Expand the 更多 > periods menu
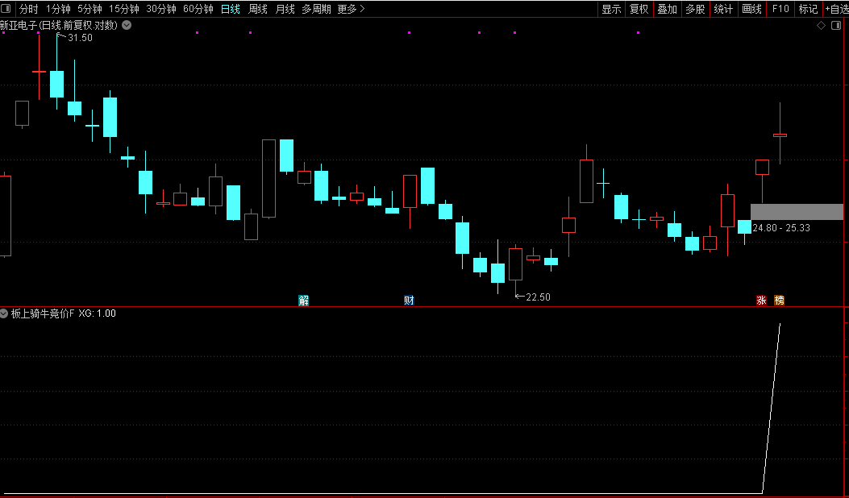Screen dimensions: 849x498 [351, 9]
